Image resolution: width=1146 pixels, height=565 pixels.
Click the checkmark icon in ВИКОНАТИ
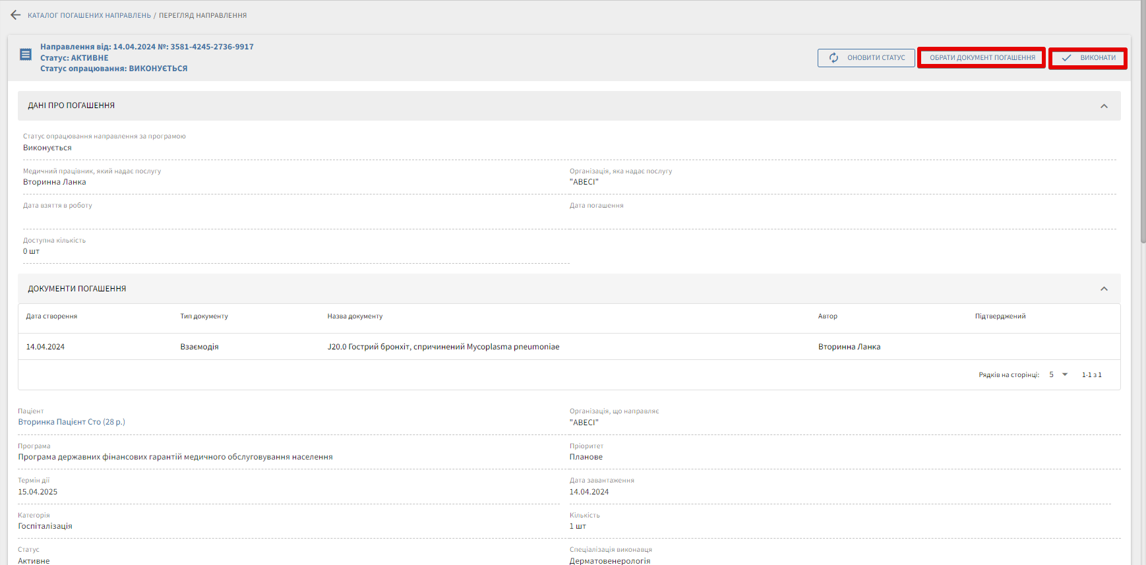[1066, 58]
